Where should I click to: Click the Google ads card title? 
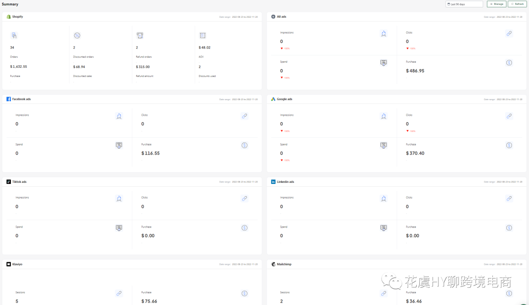click(x=285, y=99)
